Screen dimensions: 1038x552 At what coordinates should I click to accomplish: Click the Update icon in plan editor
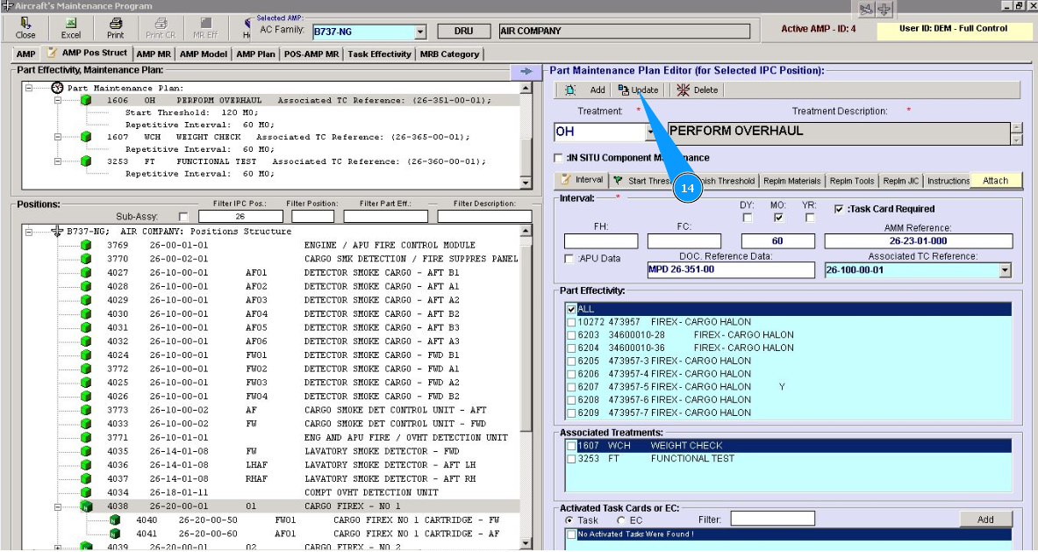[x=623, y=90]
